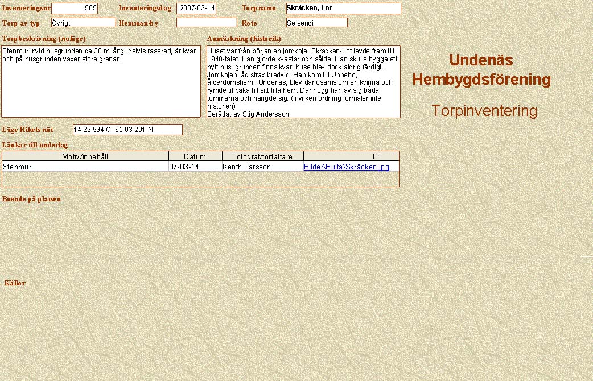Click the empty row below Stenmur
593x381 pixels.
click(200, 179)
